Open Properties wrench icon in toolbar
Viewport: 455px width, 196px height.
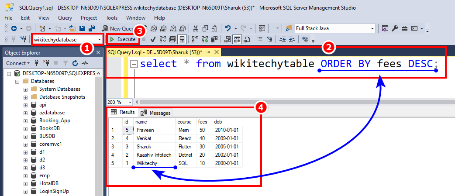tap(394, 28)
